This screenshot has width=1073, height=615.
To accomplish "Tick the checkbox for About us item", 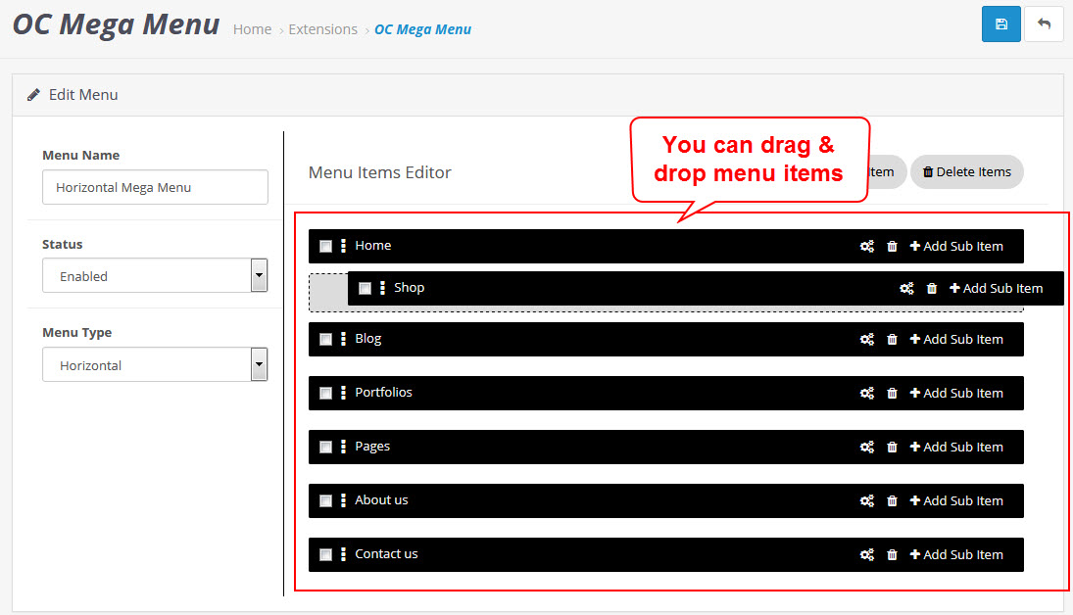I will [325, 501].
